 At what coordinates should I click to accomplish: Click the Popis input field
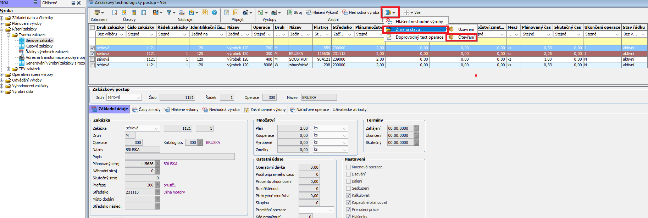179,157
